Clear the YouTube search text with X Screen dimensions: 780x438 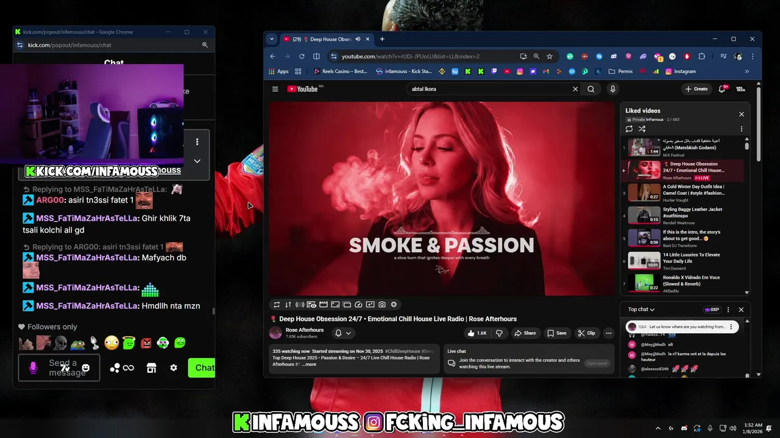[575, 89]
